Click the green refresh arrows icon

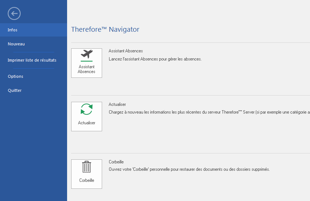point(87,110)
